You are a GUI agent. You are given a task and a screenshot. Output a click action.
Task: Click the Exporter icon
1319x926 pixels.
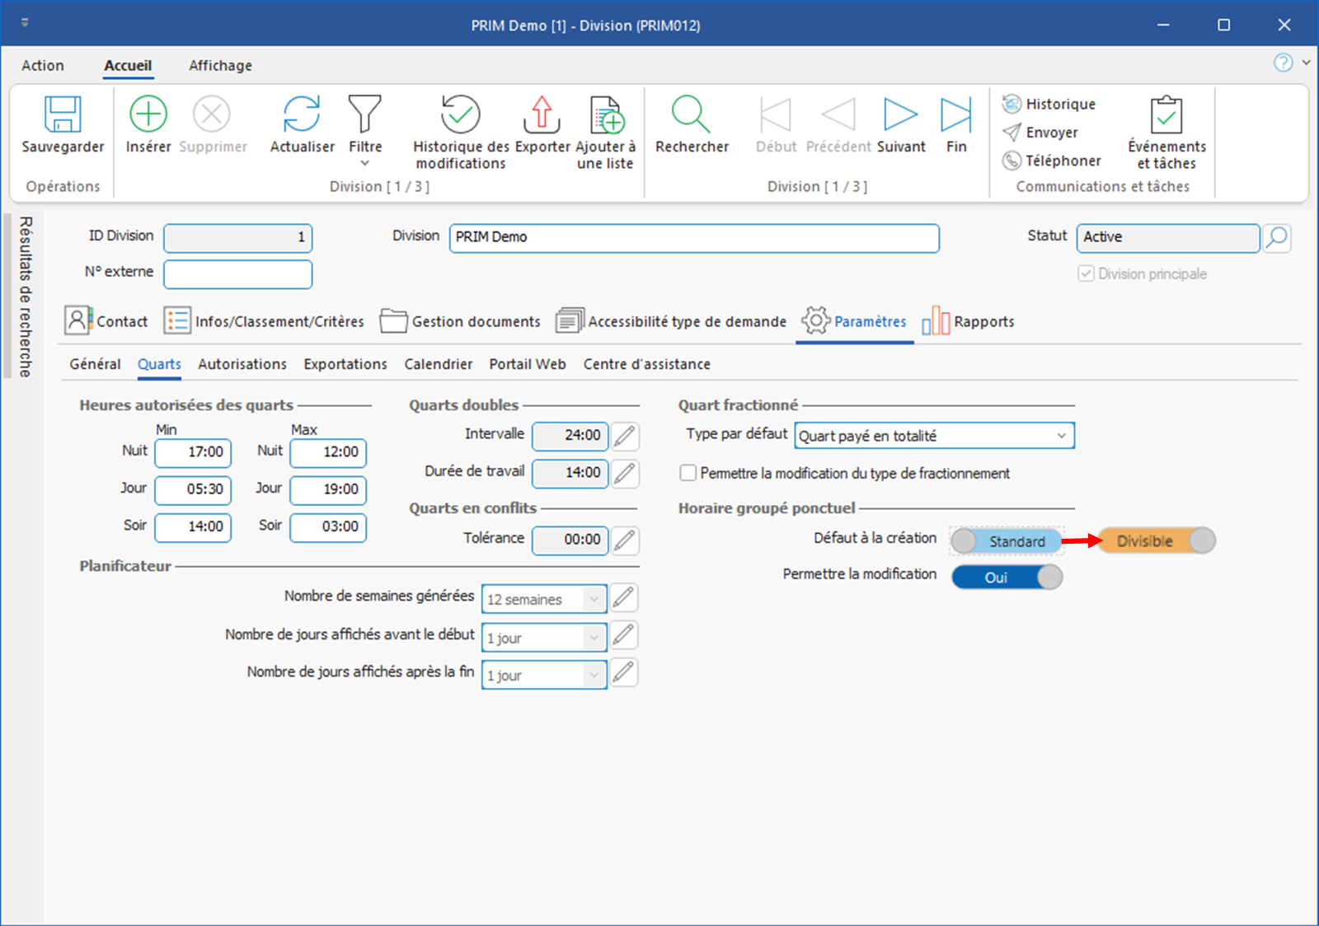tap(542, 115)
